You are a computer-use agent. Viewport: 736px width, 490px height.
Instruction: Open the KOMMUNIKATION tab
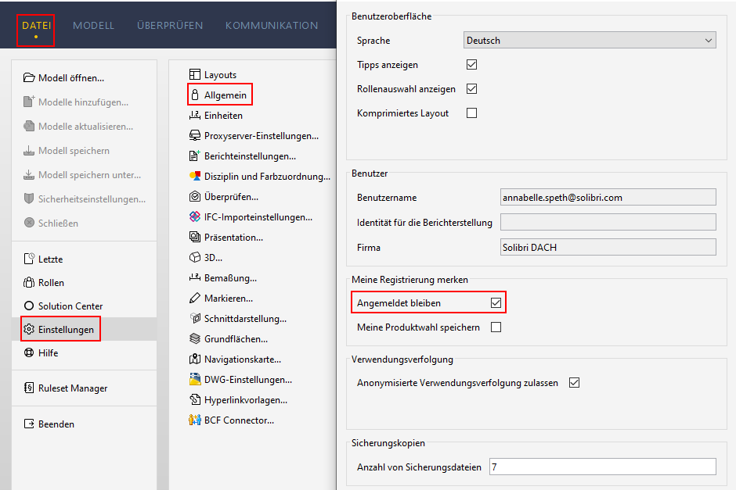[272, 25]
